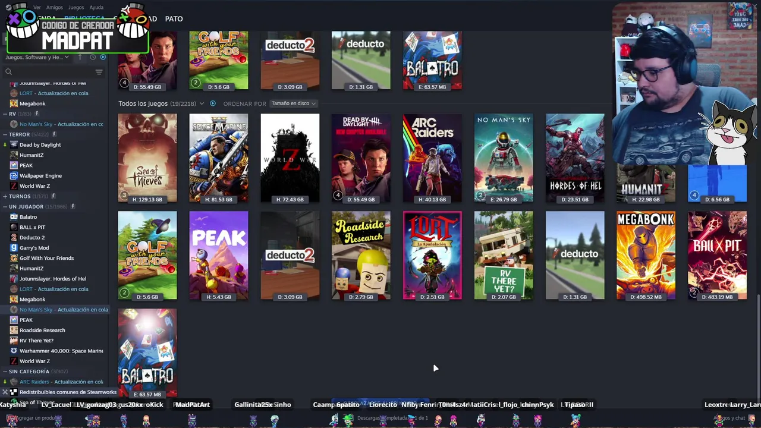Open the PEAK cover art
The image size is (761, 428).
[219, 256]
